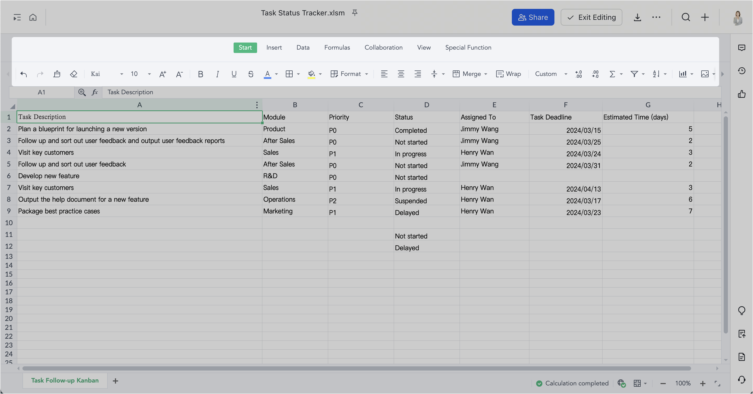Viewport: 753px width, 394px height.
Task: Open comments panel icon in sidebar
Action: [742, 47]
